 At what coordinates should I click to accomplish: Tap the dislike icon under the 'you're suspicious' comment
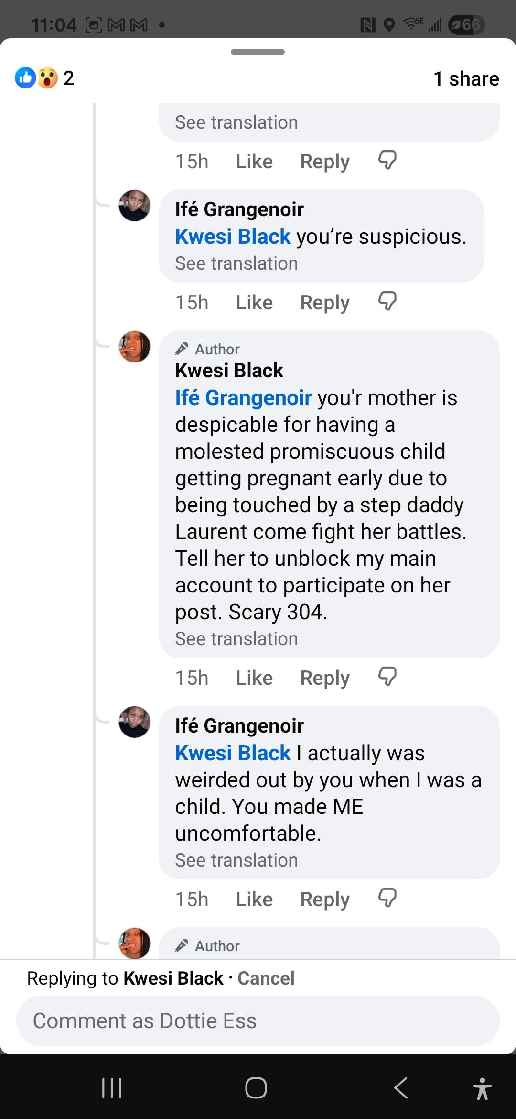click(387, 301)
